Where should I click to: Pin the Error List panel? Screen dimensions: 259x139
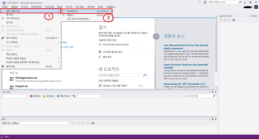click(x=213, y=92)
